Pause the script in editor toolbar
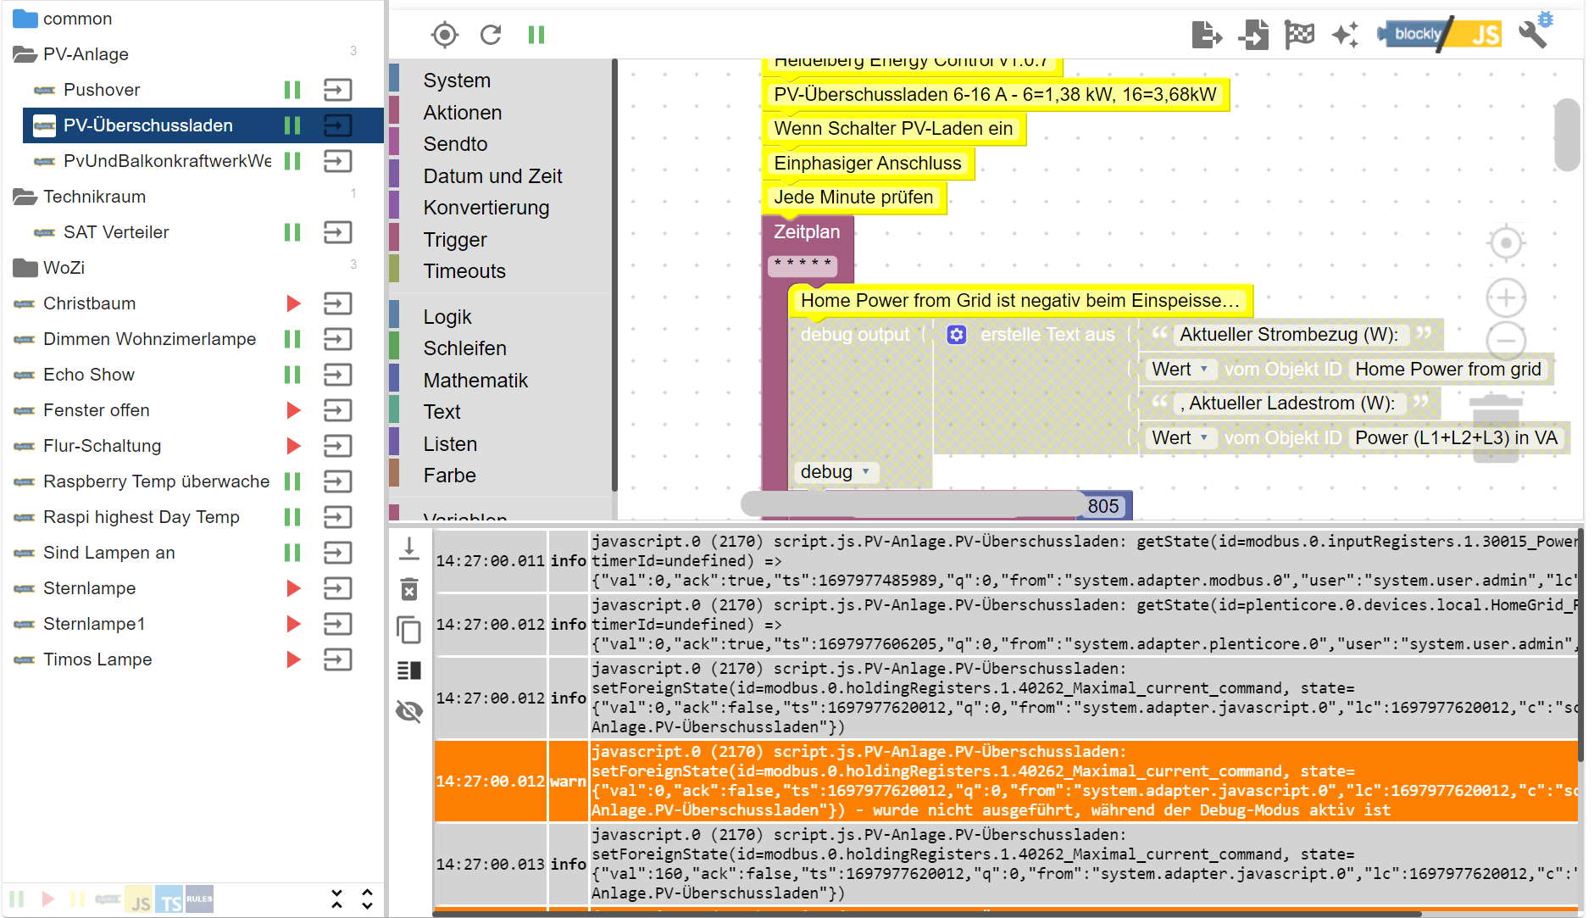This screenshot has width=1594, height=918. (x=536, y=35)
